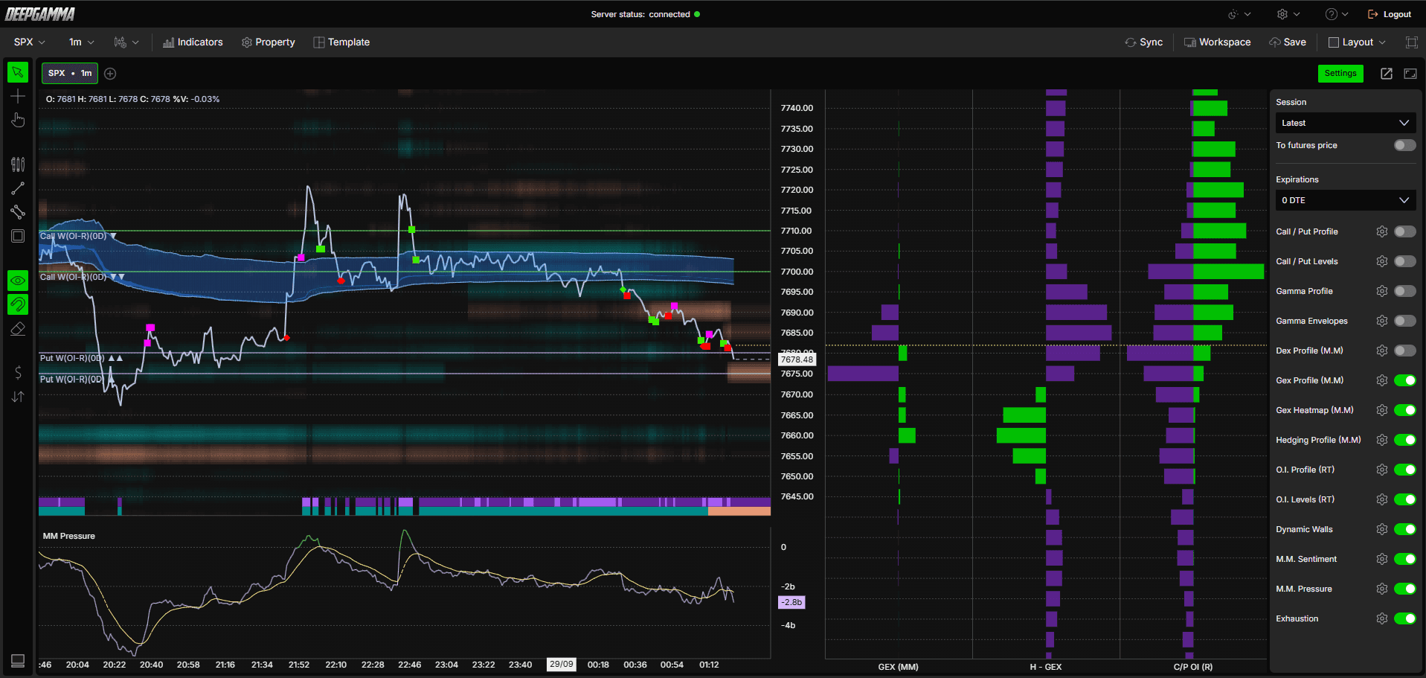Select the hand pan tool

click(x=18, y=120)
